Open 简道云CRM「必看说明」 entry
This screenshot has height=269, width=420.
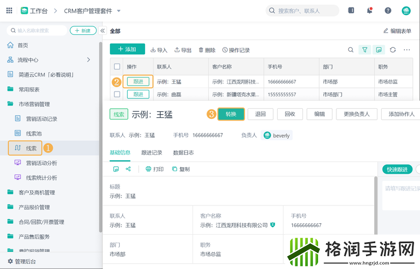[x=46, y=75]
